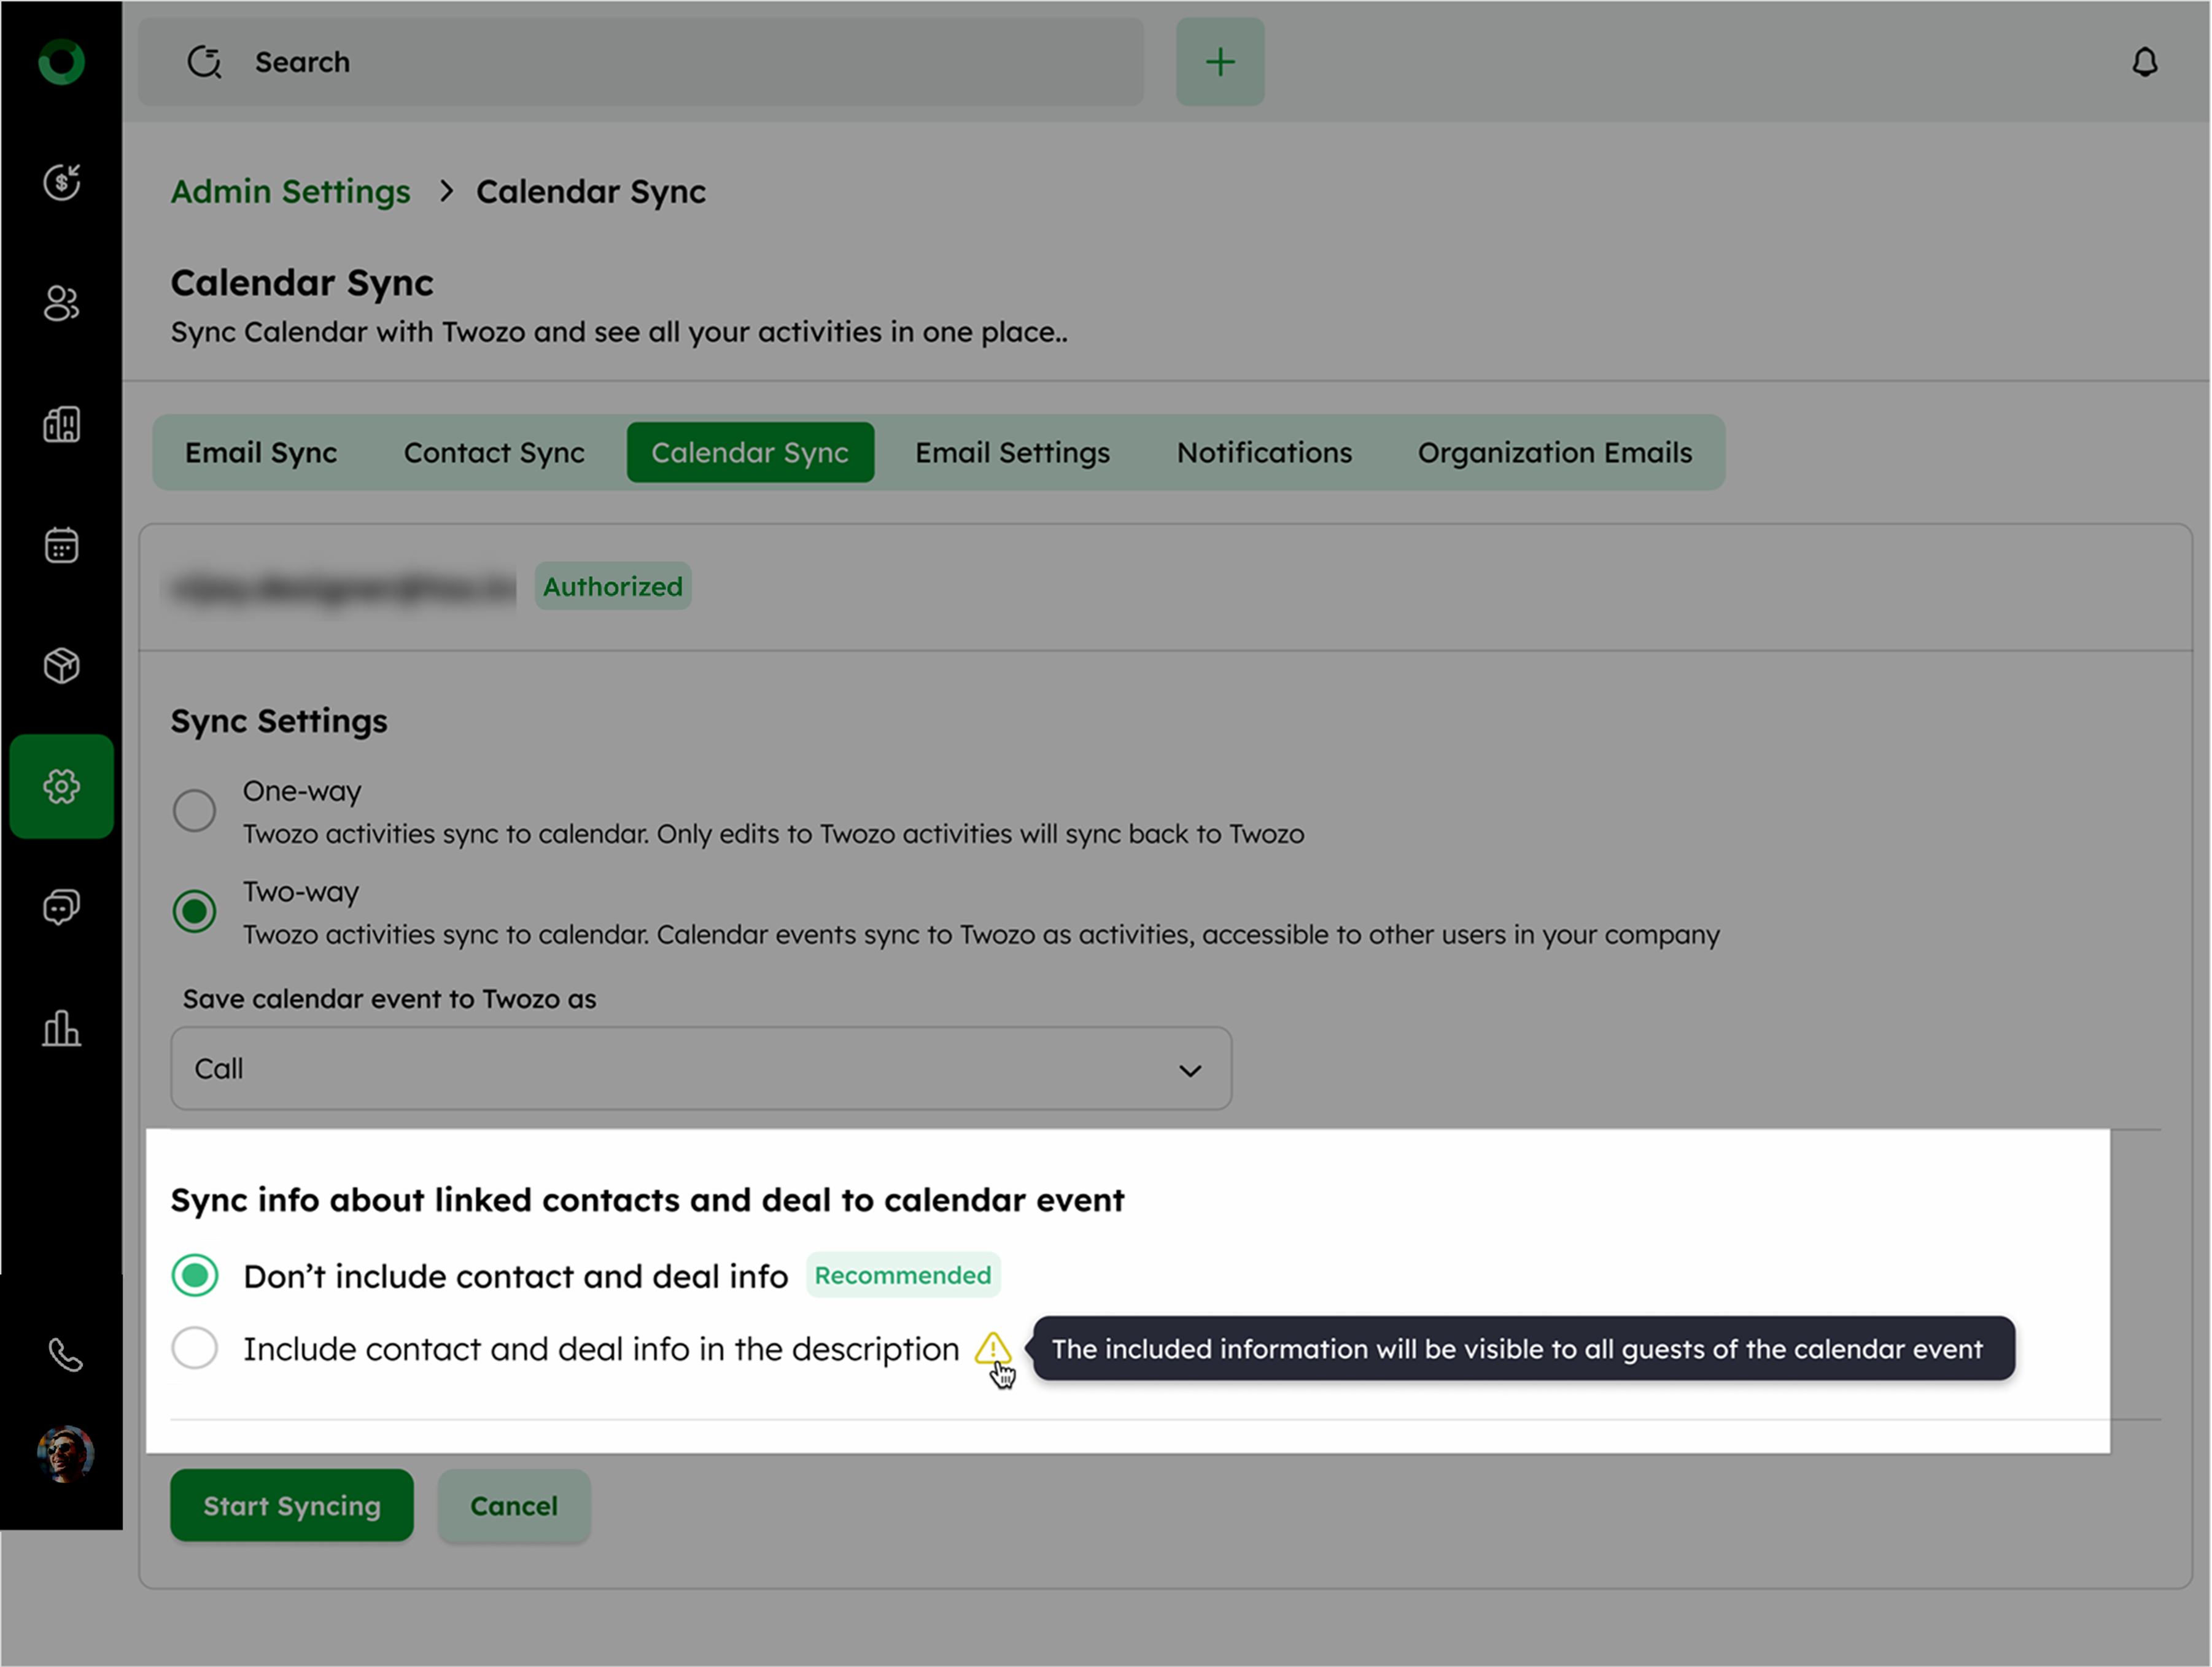This screenshot has width=2212, height=1667.
Task: Choose Include contact and deal info option
Action: 194,1348
